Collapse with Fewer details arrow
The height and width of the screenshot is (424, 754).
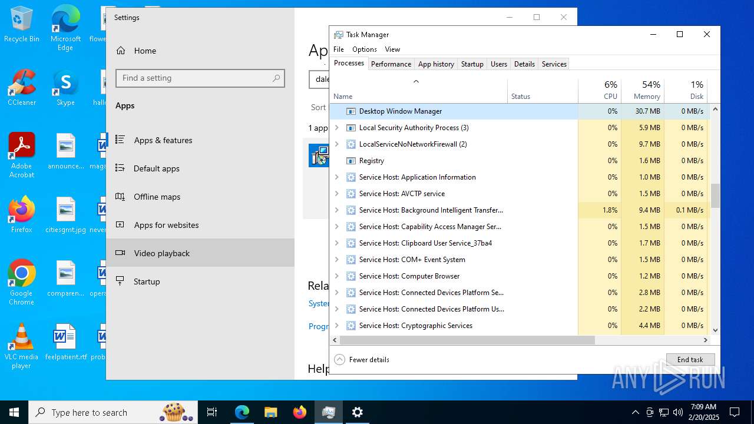pyautogui.click(x=339, y=360)
